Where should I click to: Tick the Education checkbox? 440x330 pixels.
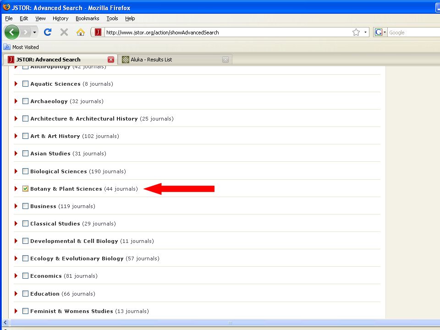click(25, 293)
